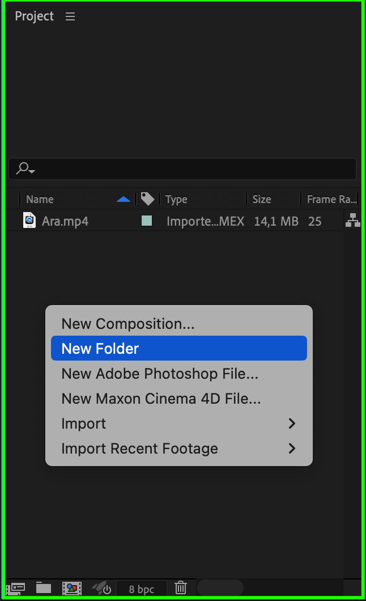Click the Ara.mp4 label color swatch

click(146, 221)
